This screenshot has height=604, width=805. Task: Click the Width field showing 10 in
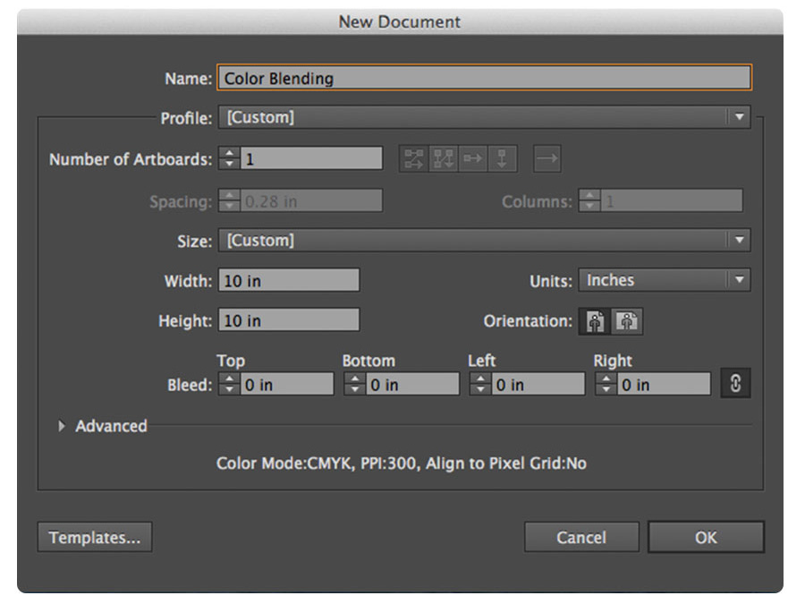(289, 280)
